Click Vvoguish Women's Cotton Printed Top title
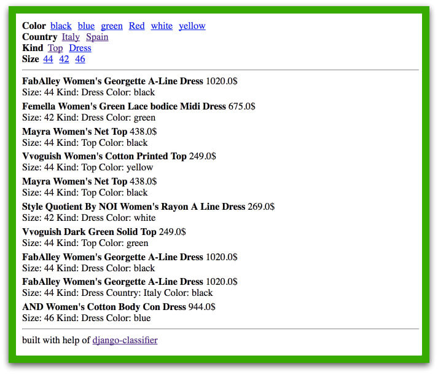The height and width of the screenshot is (374, 438). coord(104,156)
